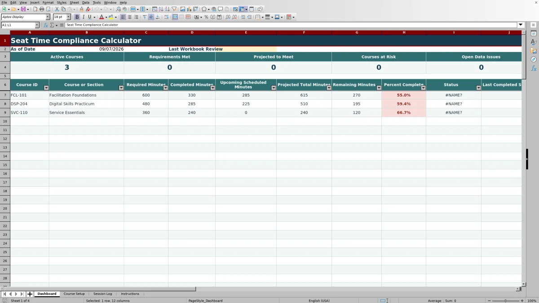Open the Data menu
Screen dimensions: 539x303
85,3
